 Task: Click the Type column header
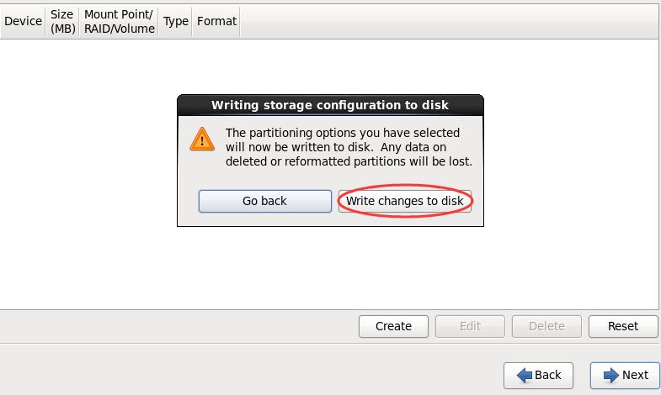pyautogui.click(x=175, y=22)
